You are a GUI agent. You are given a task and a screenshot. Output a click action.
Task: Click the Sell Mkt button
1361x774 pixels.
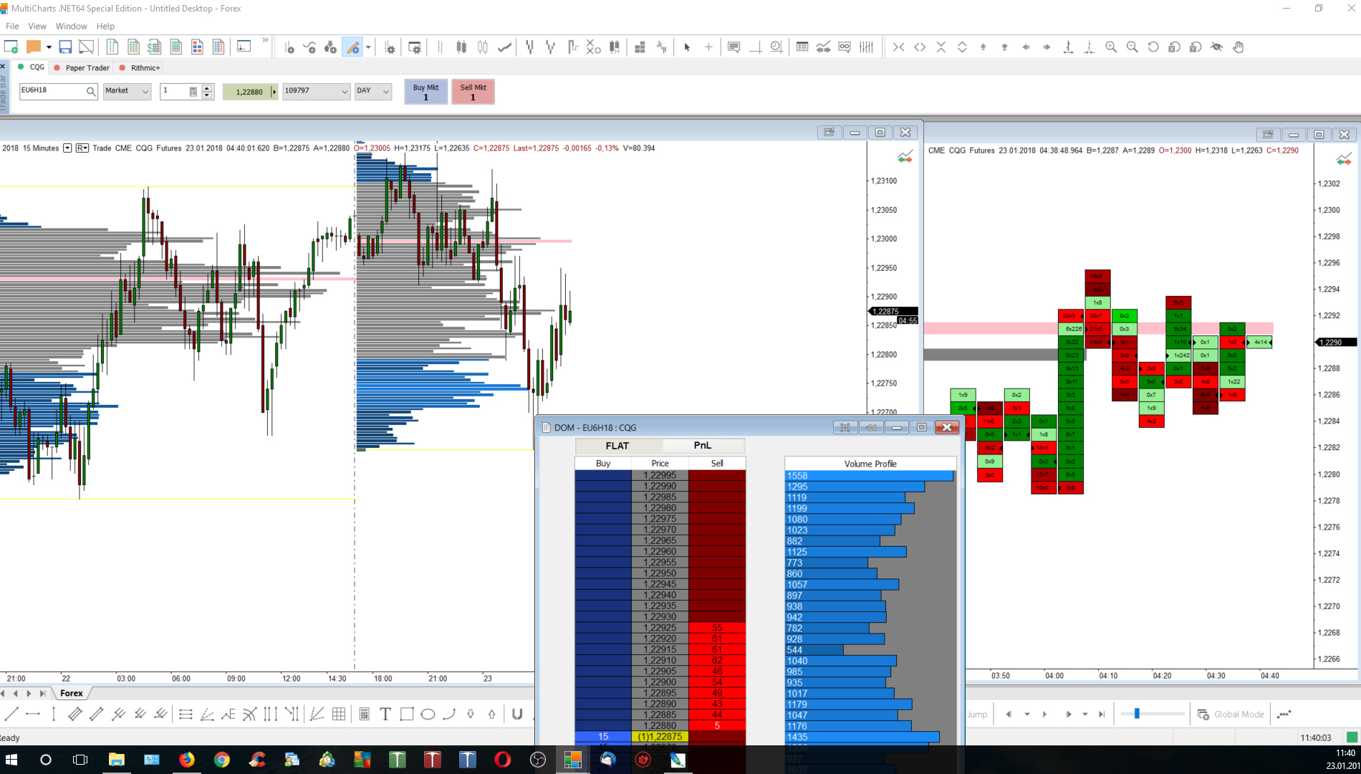click(473, 92)
